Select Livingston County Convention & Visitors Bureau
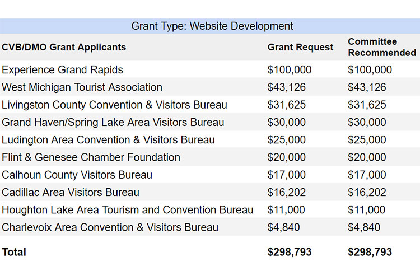Image resolution: width=420 pixels, height=280 pixels. [x=114, y=105]
